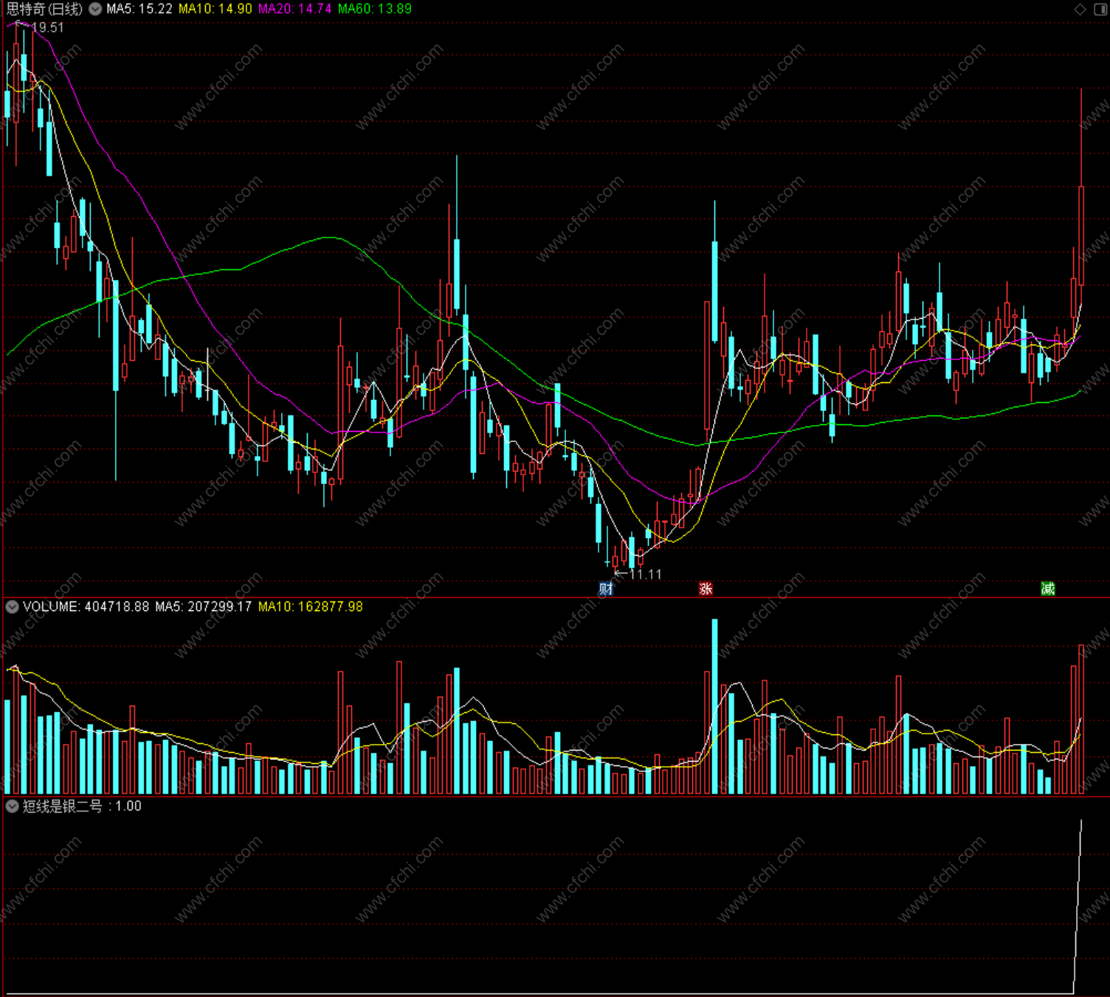Click the 11.11 low price annotation
The image size is (1110, 997).
point(646,574)
